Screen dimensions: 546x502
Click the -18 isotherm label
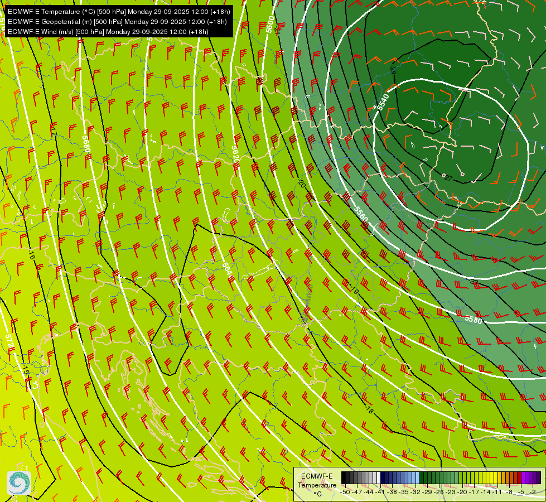tap(369, 410)
